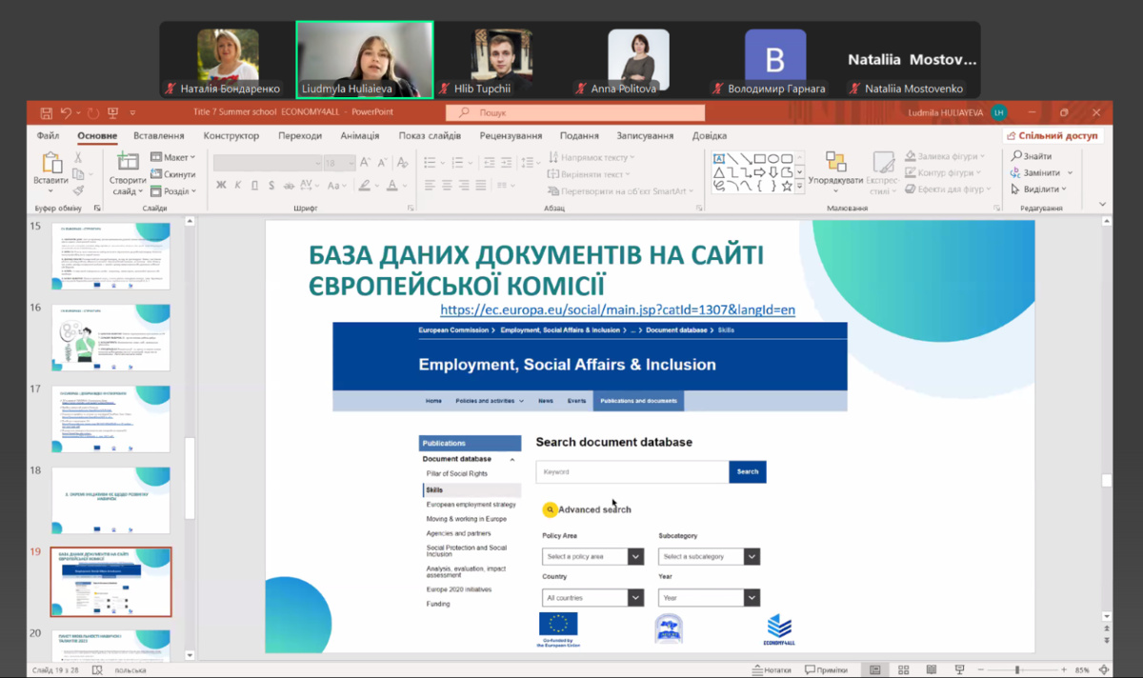Cut selection with scissors icon
Image resolution: width=1143 pixels, height=678 pixels.
click(x=79, y=157)
